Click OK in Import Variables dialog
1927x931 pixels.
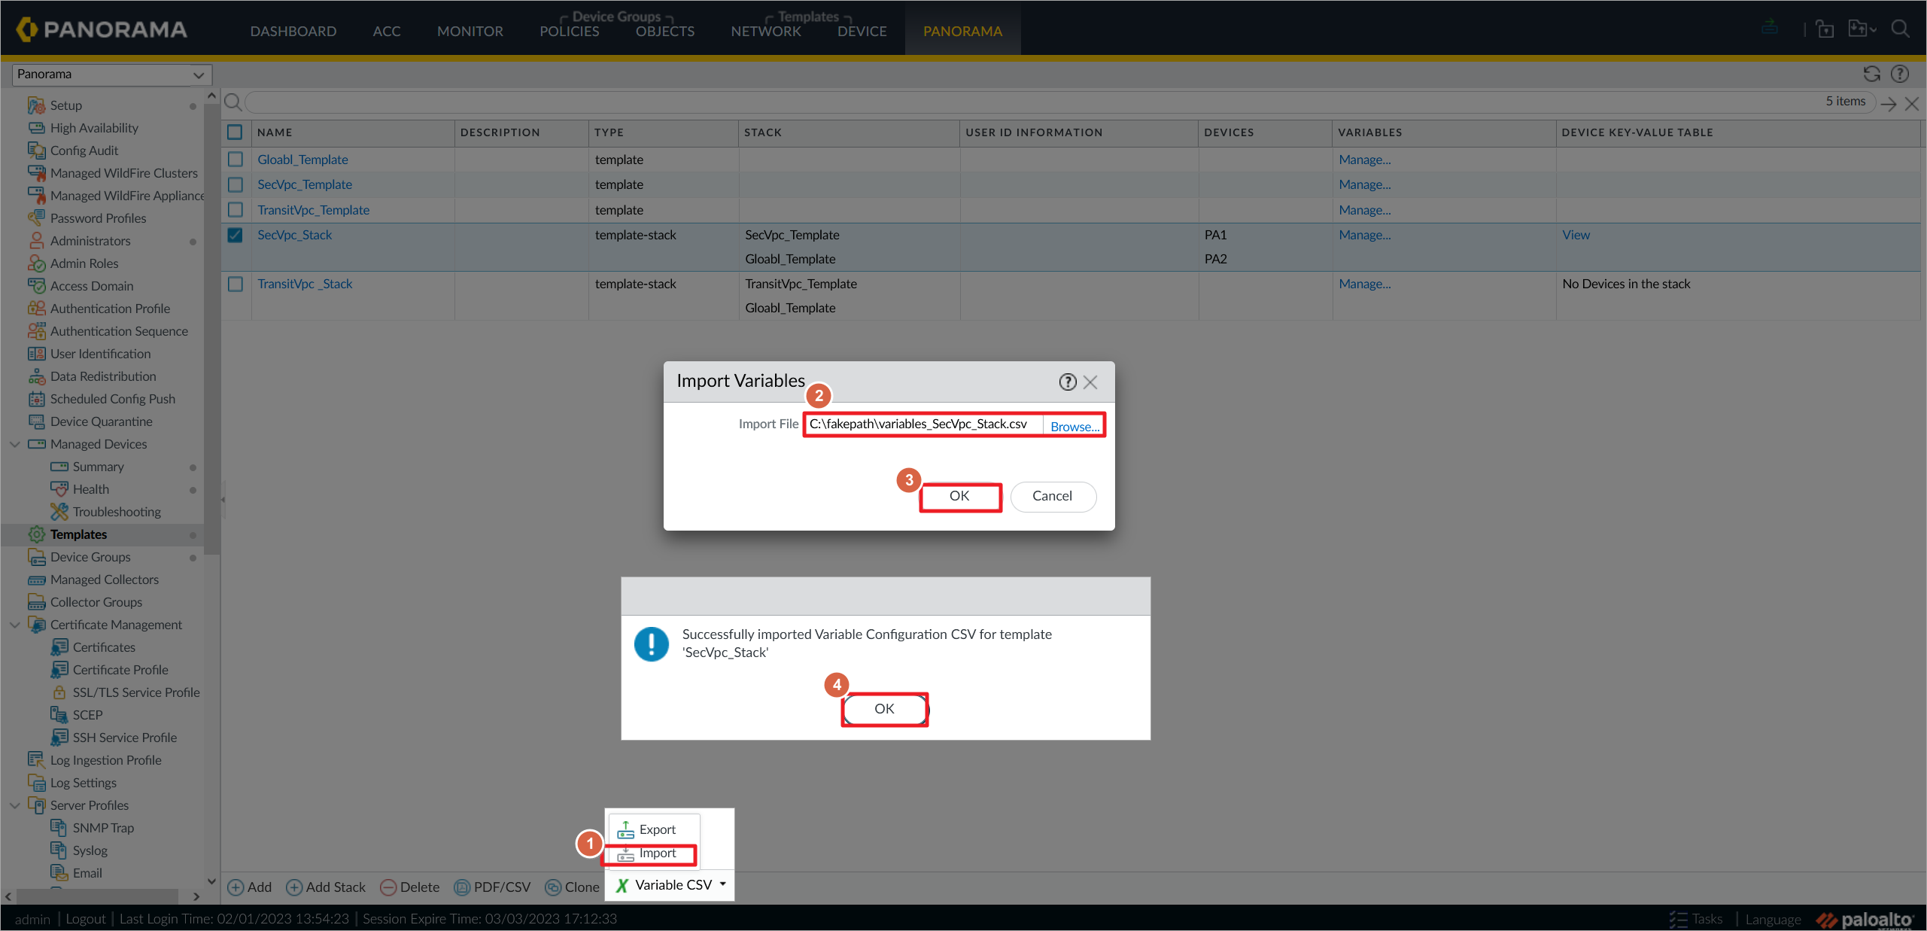pyautogui.click(x=959, y=497)
